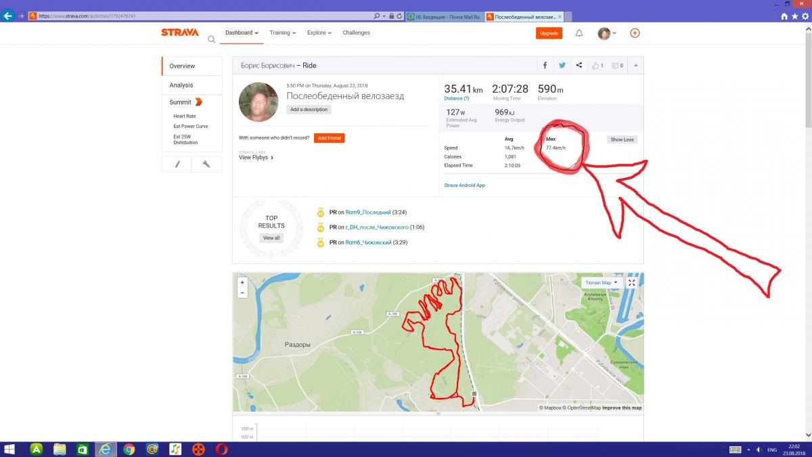Open the Mail.Ru agent taskbar icon

click(152, 449)
